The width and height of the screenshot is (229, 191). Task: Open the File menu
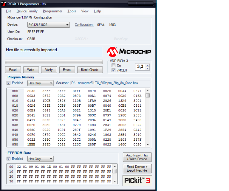[9, 11]
